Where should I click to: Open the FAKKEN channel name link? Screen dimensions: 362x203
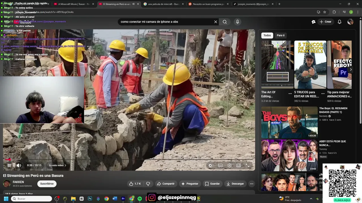pos(18,182)
